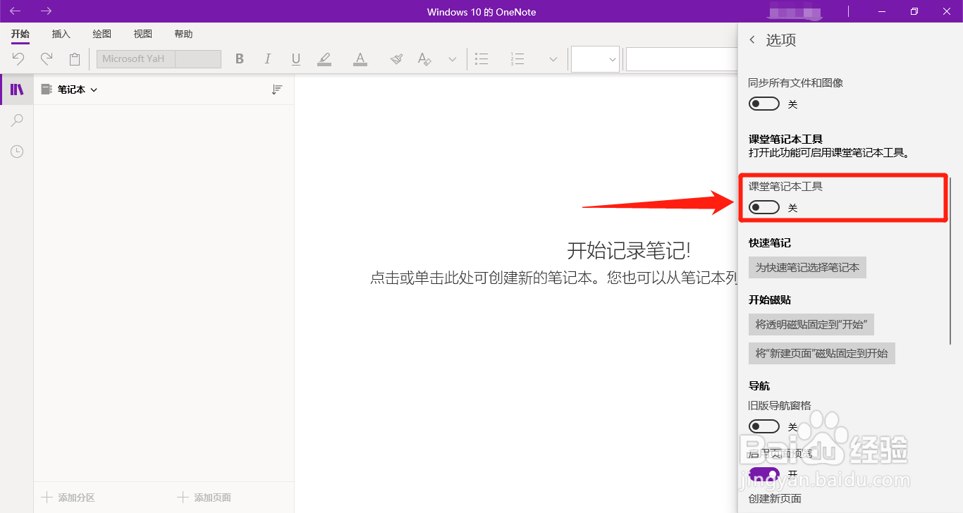
Task: Click 为快速笔记选择笔记本 button
Action: pyautogui.click(x=807, y=268)
